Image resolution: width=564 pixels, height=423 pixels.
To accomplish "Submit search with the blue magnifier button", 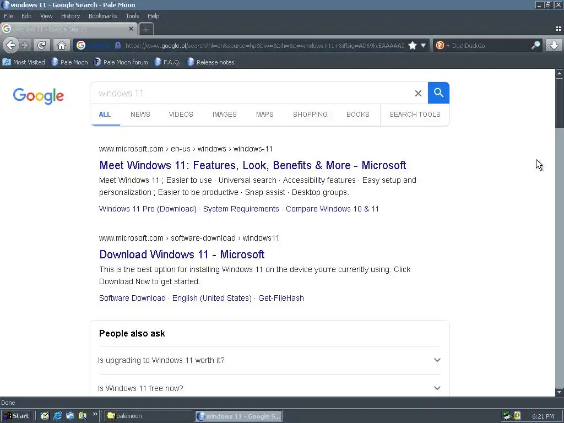I will 438,93.
